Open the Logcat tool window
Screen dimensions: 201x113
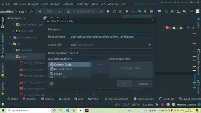[x=64, y=99]
